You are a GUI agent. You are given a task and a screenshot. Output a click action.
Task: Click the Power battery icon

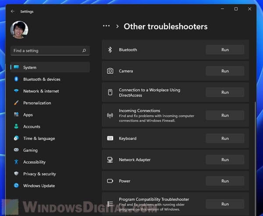click(110, 181)
